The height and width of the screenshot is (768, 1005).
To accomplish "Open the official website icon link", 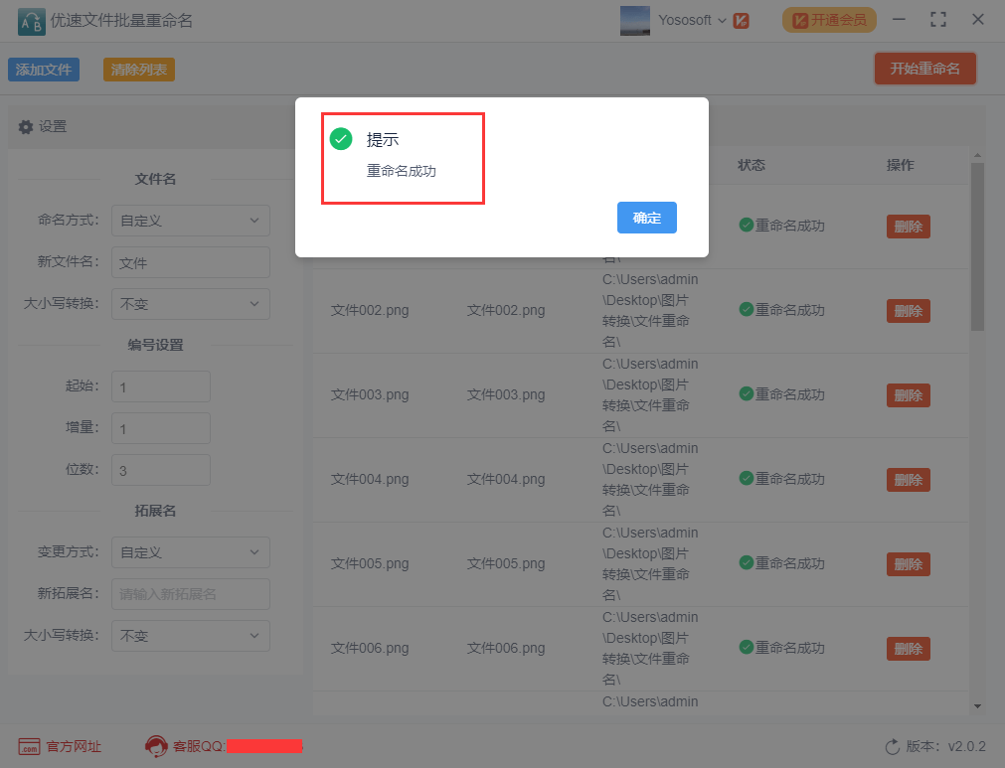I will 29,746.
